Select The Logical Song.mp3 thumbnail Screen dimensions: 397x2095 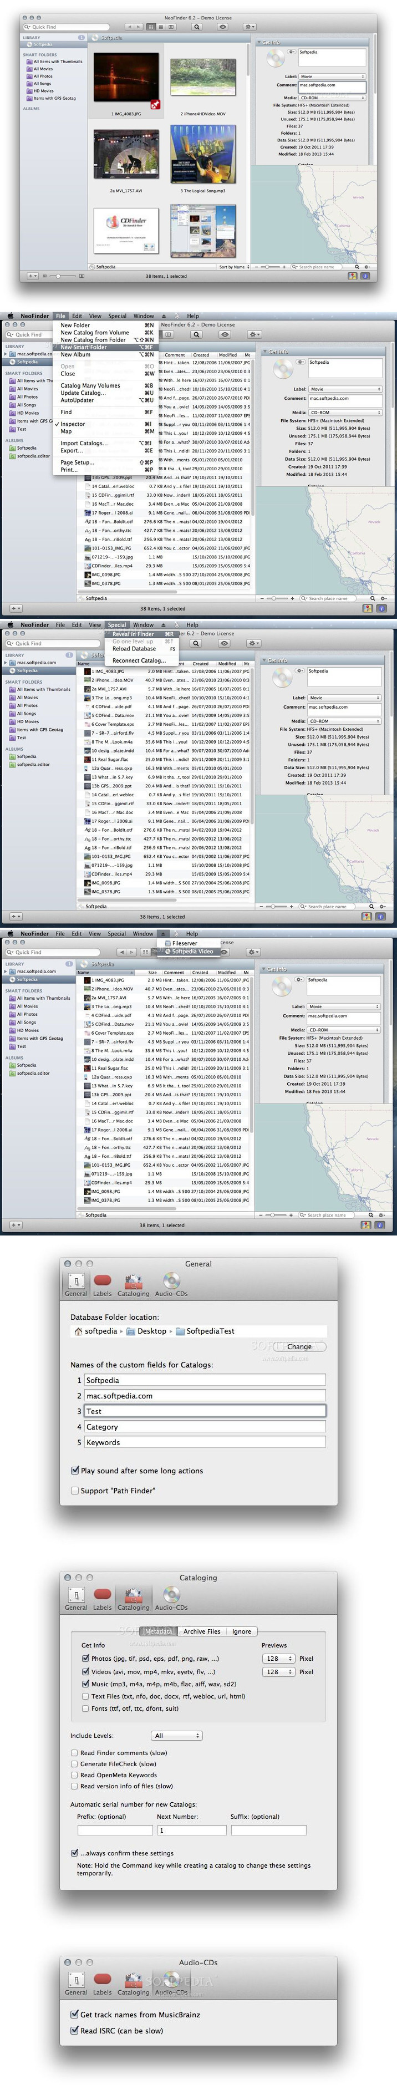pyautogui.click(x=202, y=155)
